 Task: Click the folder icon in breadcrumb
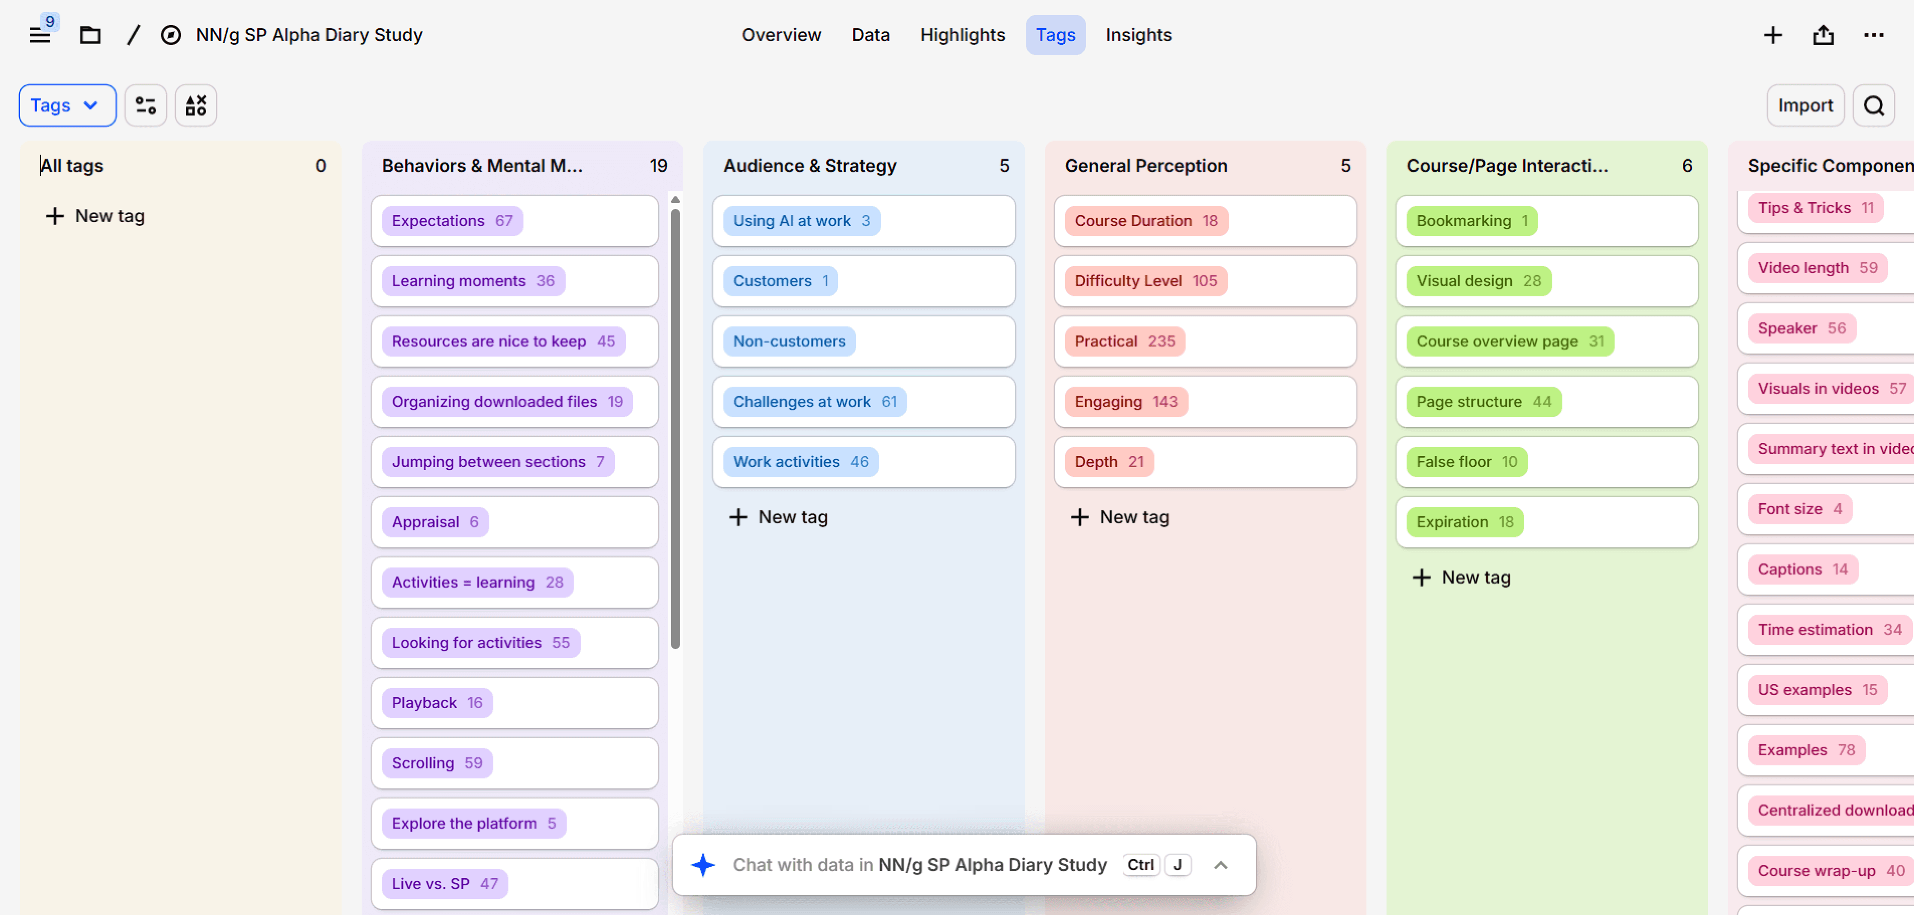[90, 35]
